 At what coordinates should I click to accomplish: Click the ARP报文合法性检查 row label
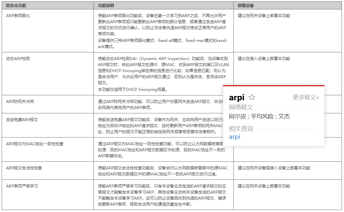pos(24,168)
